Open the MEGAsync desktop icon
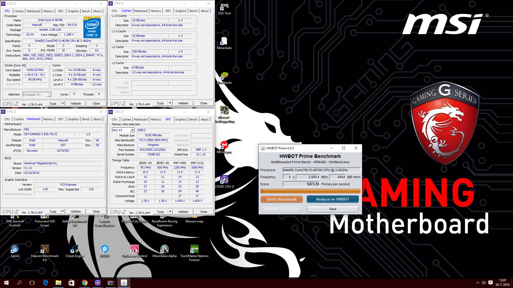513x288 pixels. pyautogui.click(x=224, y=147)
